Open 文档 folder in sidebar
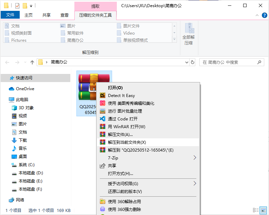Image resolution: width=269 pixels, height=215 pixels. tap(19, 132)
